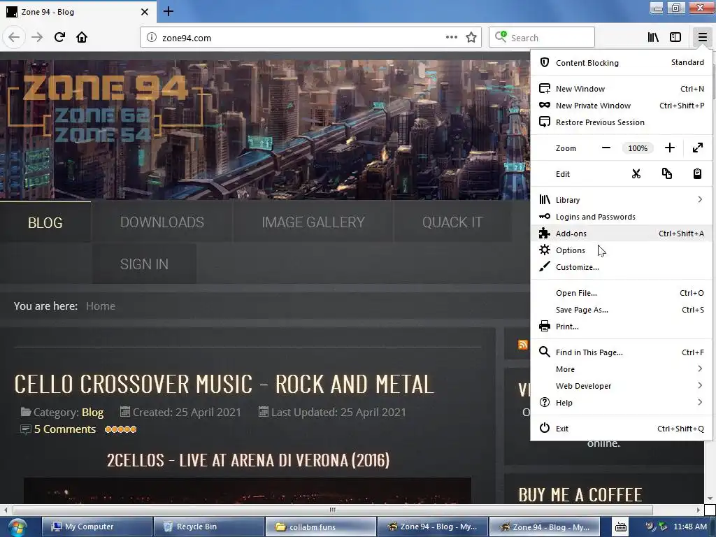Go forward with the forward arrow
Viewport: 716px width, 537px height.
(37, 38)
